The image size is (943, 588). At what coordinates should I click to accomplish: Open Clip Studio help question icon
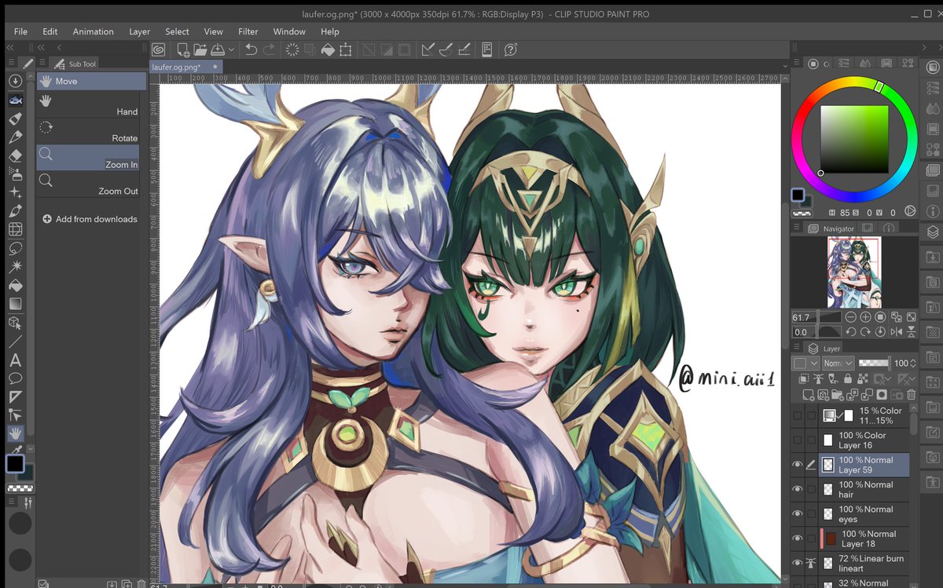point(510,49)
